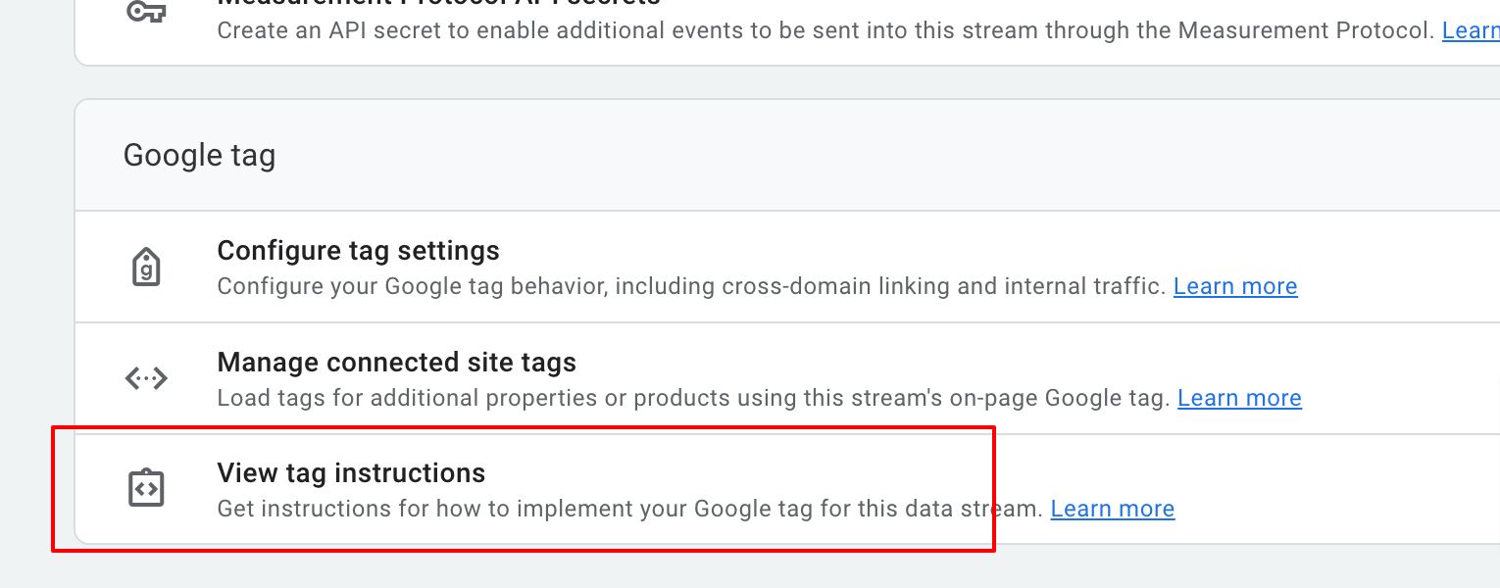Open View tag instructions
The height and width of the screenshot is (588, 1500).
[351, 473]
